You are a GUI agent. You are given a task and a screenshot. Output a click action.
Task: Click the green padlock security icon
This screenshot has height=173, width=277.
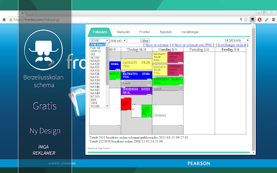(11, 19)
